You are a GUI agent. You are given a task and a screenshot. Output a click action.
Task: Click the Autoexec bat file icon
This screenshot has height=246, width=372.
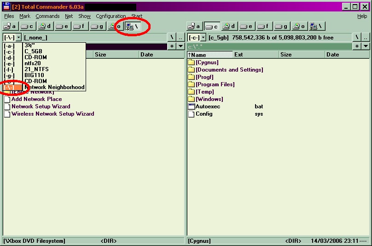[x=191, y=106]
